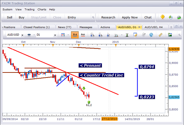The width and height of the screenshot is (184, 125).
Task: Open the View menu
Action: click(x=18, y=9)
